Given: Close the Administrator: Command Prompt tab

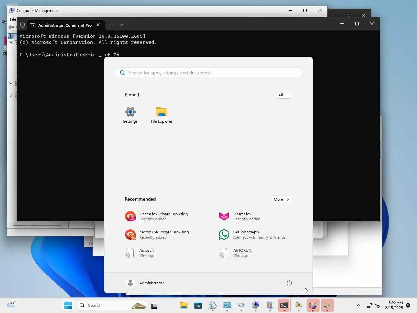Looking at the screenshot, I should [98, 25].
